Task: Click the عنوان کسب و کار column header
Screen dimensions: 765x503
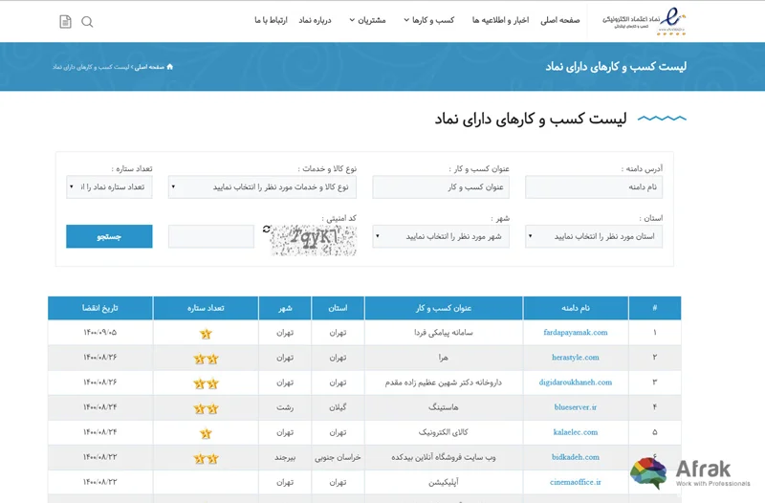Action: 444,308
